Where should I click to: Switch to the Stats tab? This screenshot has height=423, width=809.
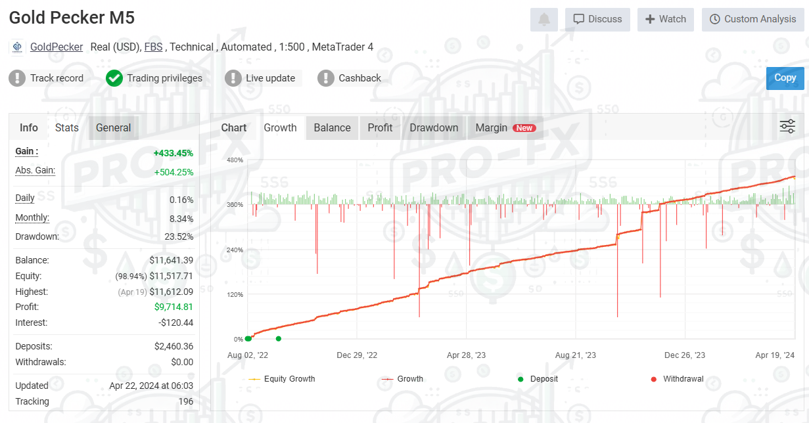click(67, 128)
